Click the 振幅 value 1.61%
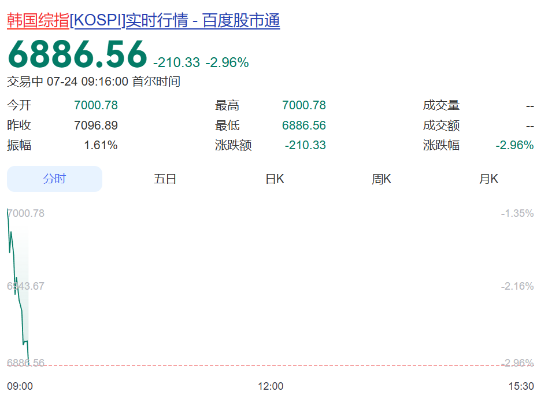The image size is (548, 399). [x=101, y=145]
